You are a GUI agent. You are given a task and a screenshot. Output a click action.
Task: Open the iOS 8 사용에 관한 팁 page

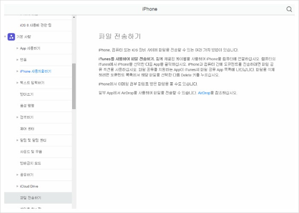[35, 25]
